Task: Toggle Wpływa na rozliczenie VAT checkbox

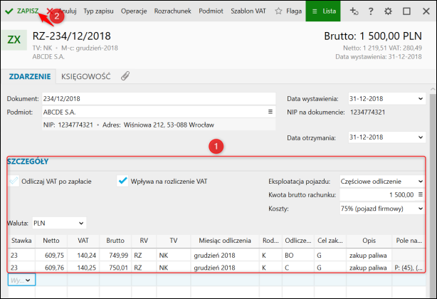Action: pos(122,181)
